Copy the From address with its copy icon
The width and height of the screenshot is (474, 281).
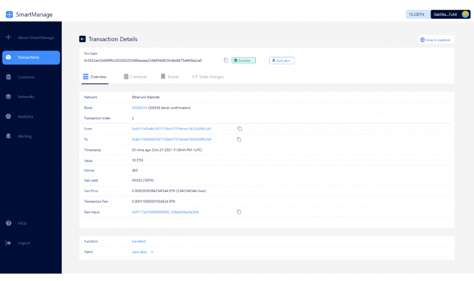pyautogui.click(x=238, y=128)
